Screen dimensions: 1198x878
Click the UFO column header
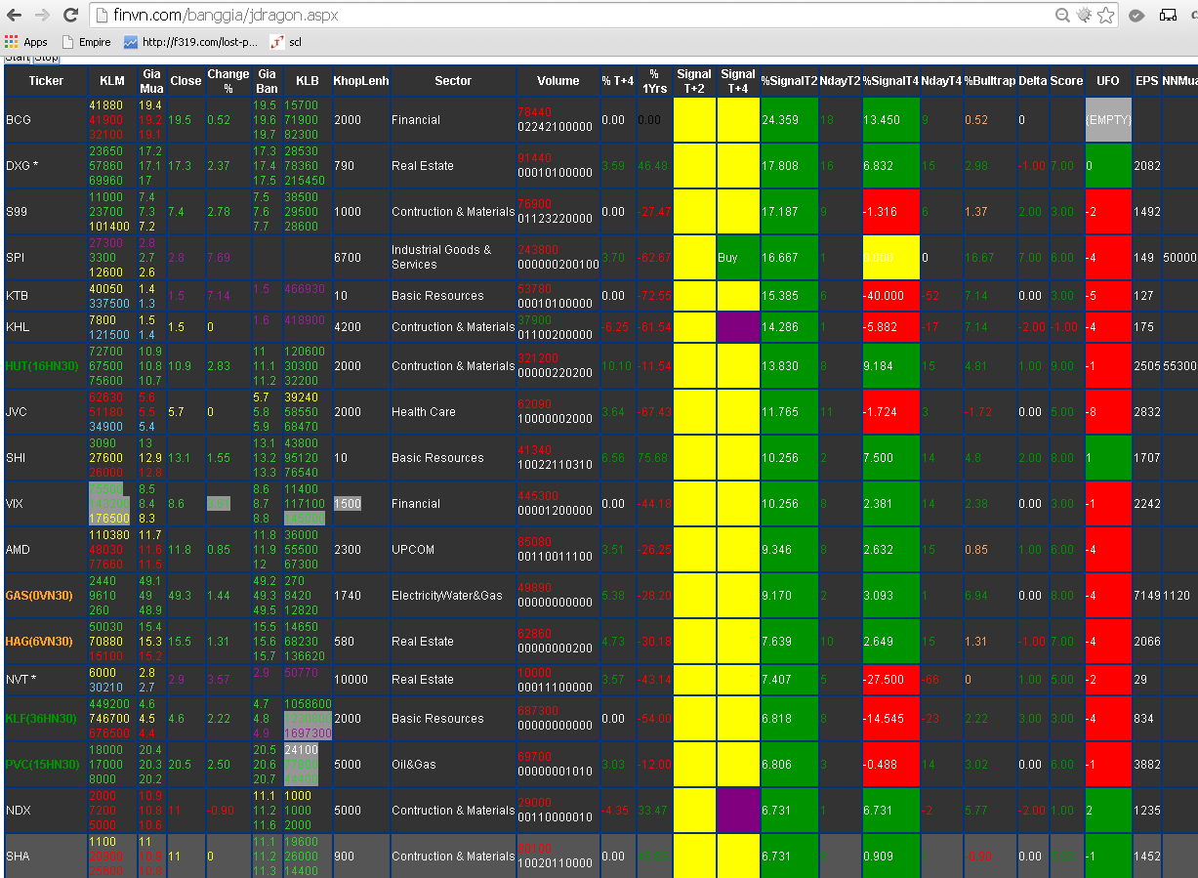tap(1108, 81)
